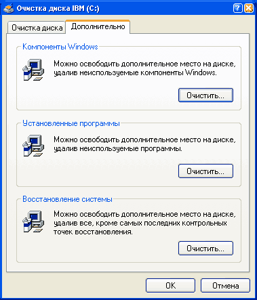Viewport: 257px width, 300px height.
Task: Click the text about неиспользуемые компоненты Windows
Action: coord(144,68)
